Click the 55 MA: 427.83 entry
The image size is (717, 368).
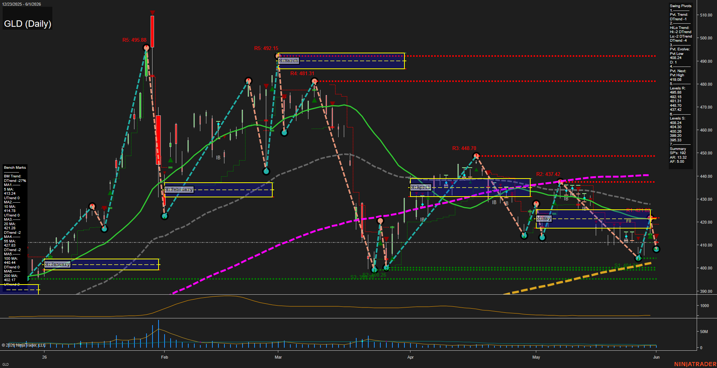(x=10, y=243)
